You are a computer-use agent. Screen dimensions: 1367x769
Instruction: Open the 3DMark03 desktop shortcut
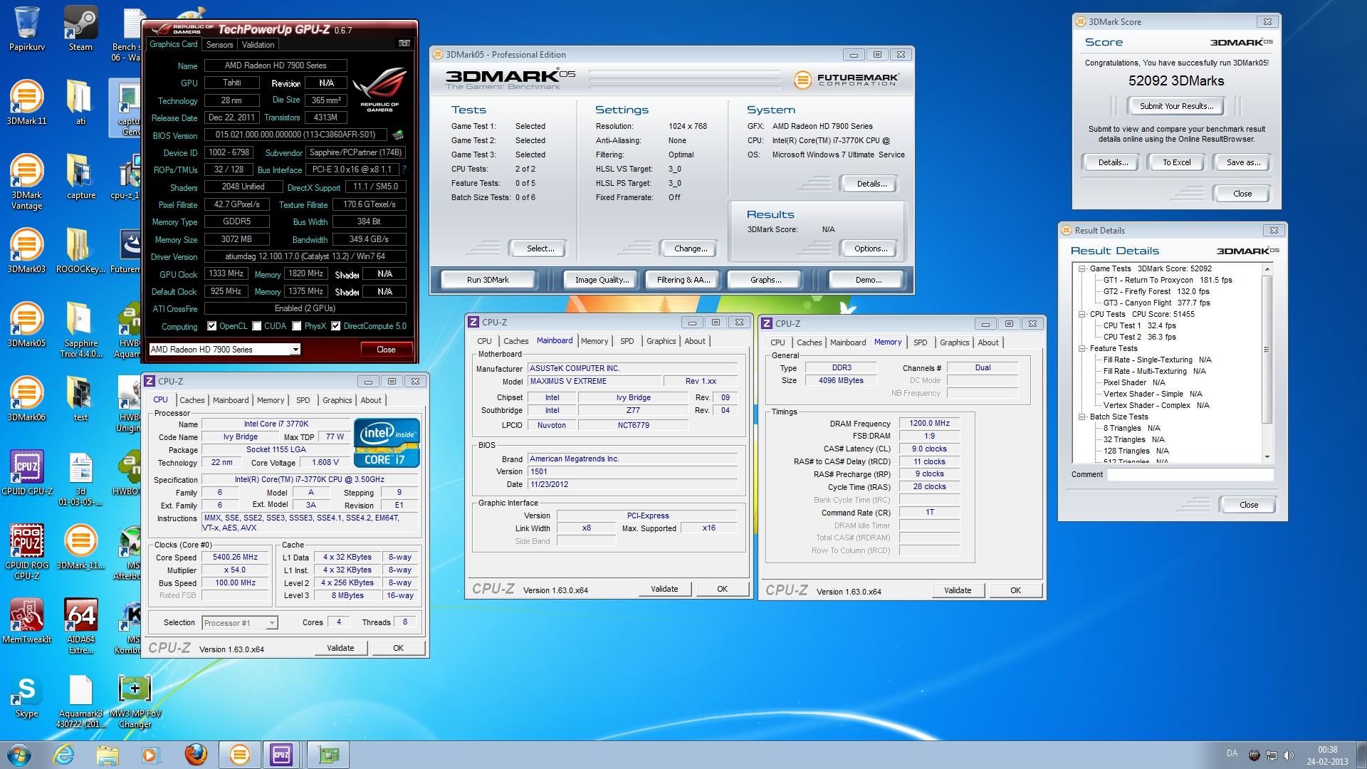[x=26, y=250]
